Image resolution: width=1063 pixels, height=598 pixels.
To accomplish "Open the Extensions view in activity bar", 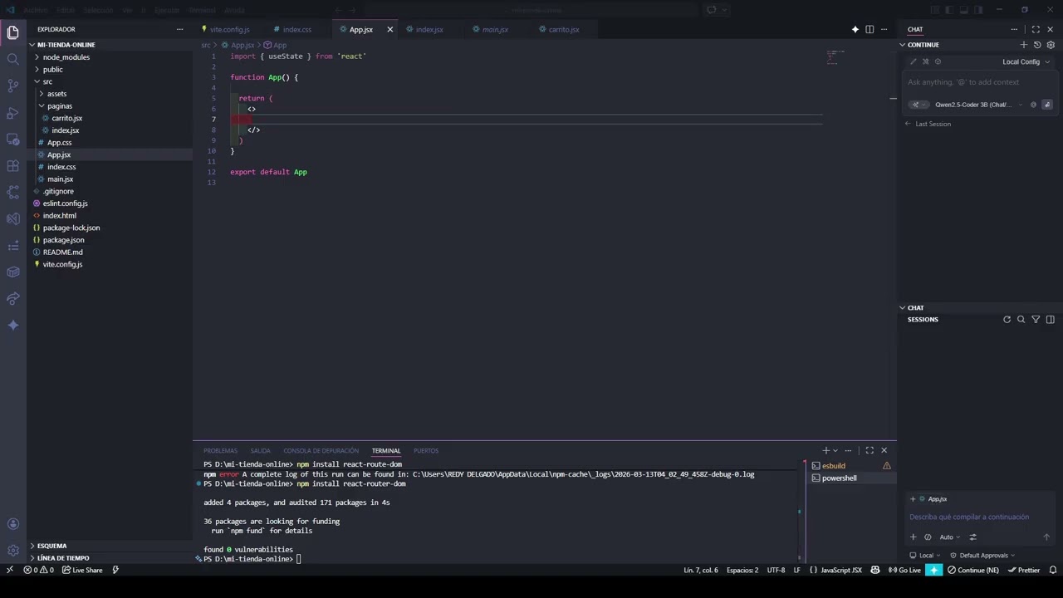I will pyautogui.click(x=12, y=165).
